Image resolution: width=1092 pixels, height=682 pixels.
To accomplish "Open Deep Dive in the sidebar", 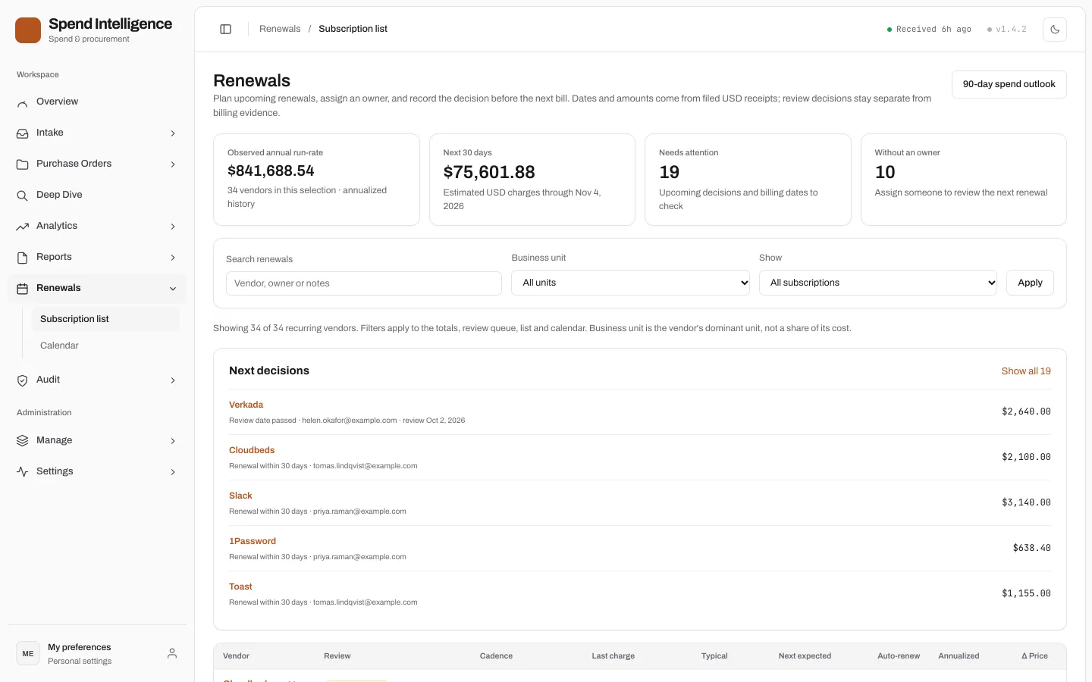I will [96, 195].
